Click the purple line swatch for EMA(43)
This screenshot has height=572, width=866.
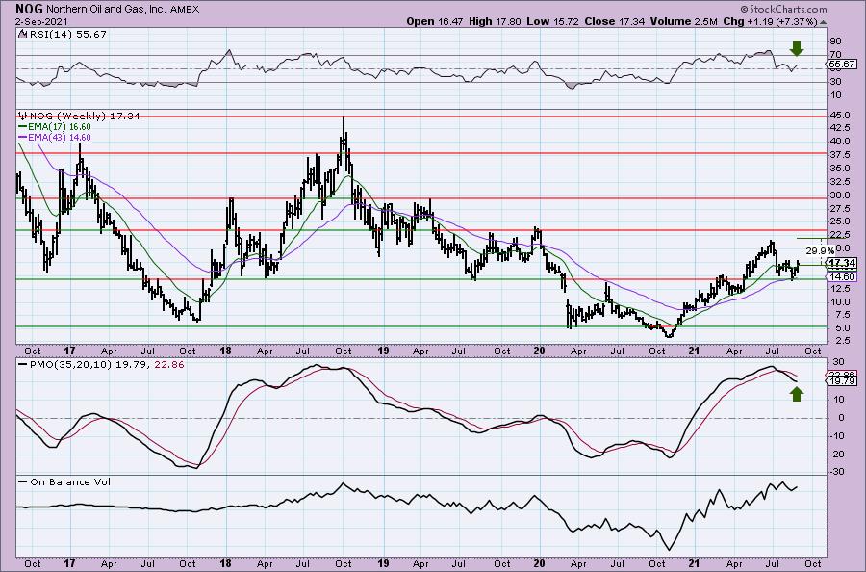(22, 137)
